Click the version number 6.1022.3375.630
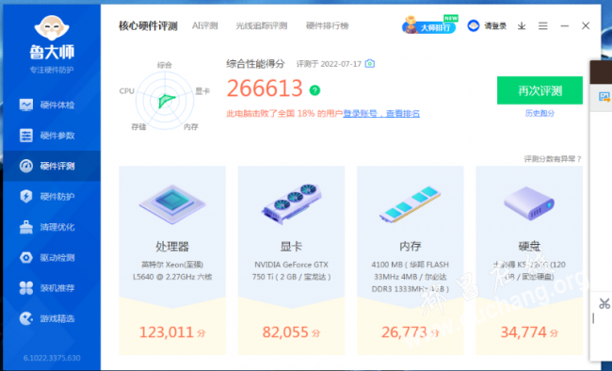 (x=52, y=358)
